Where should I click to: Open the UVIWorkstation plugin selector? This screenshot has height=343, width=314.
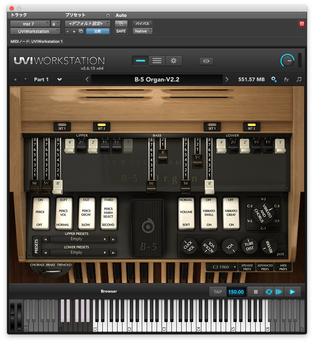pos(35,31)
